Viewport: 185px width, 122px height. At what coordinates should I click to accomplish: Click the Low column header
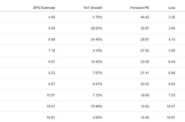pyautogui.click(x=172, y=8)
